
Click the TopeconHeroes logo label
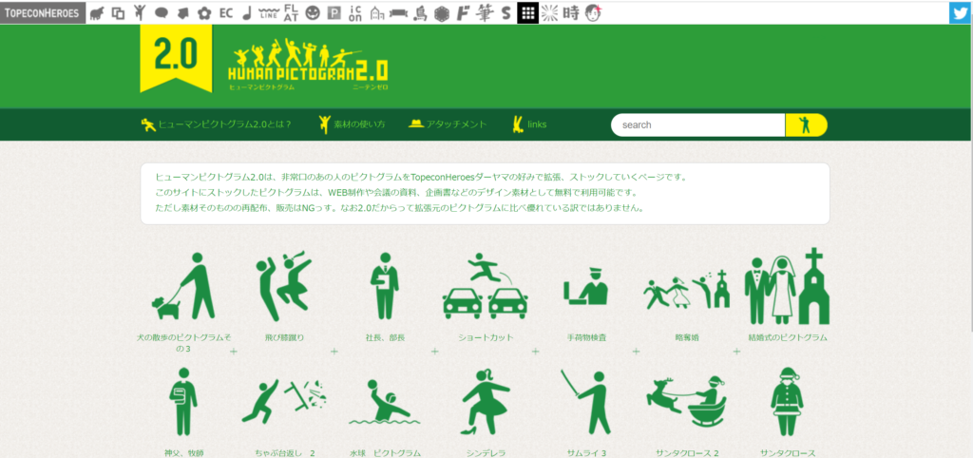click(43, 12)
